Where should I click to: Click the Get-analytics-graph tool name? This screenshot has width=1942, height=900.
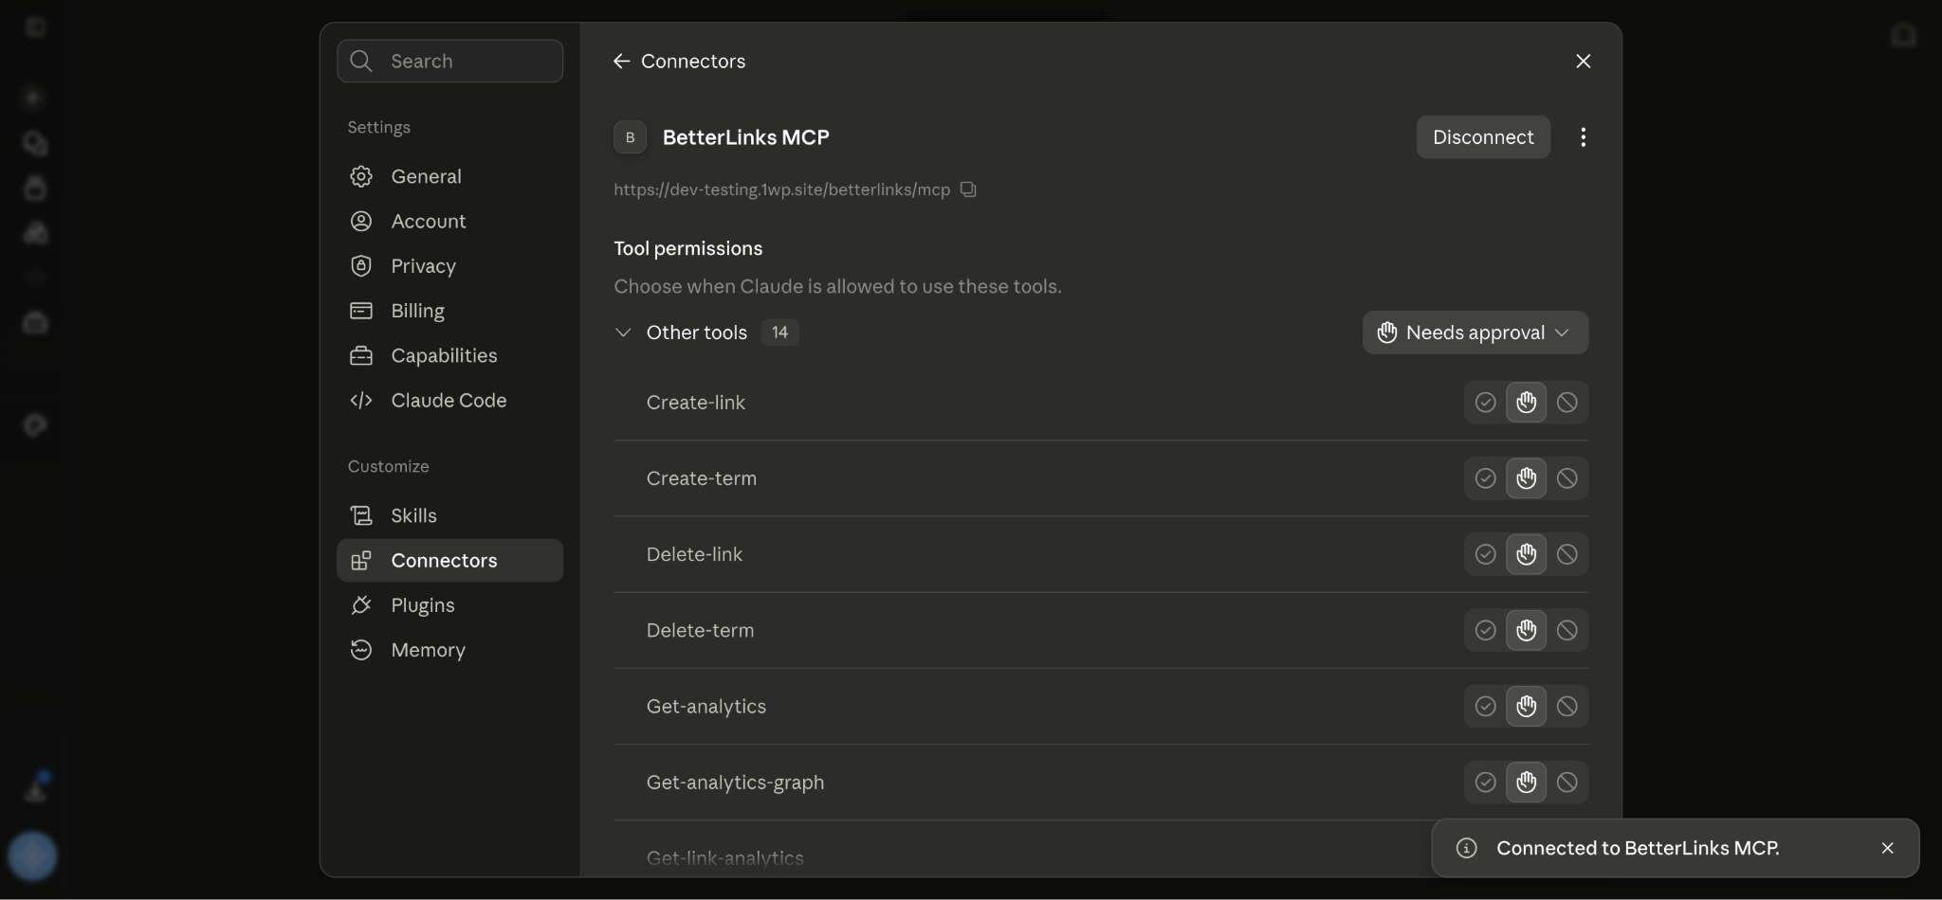point(735,783)
